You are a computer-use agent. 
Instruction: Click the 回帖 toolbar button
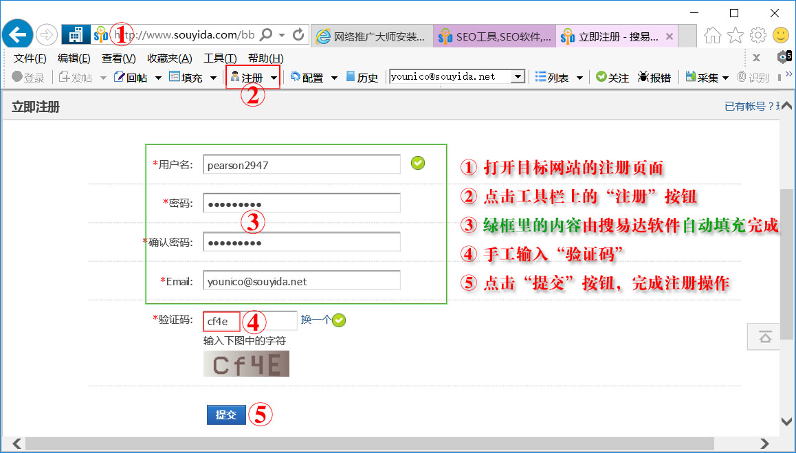click(131, 77)
